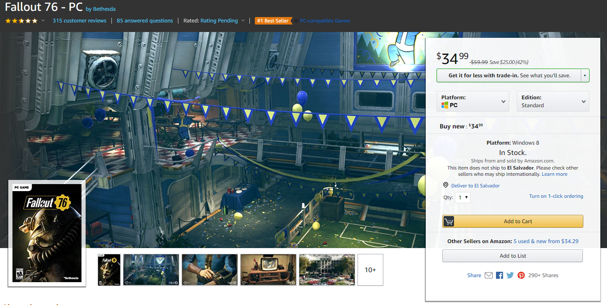
Task: Open the Platform PC dropdown
Action: point(473,101)
